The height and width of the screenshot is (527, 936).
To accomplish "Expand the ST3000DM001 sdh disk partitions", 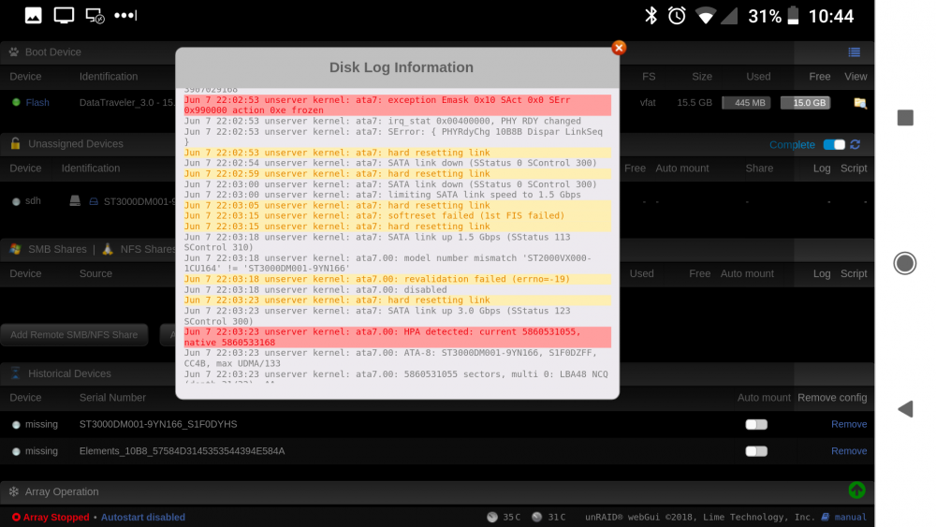I will pyautogui.click(x=94, y=202).
